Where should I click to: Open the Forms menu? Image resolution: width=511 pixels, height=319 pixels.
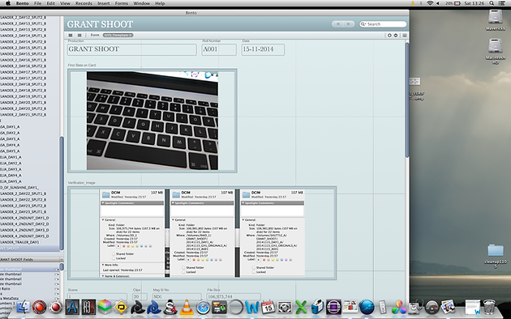tap(121, 3)
